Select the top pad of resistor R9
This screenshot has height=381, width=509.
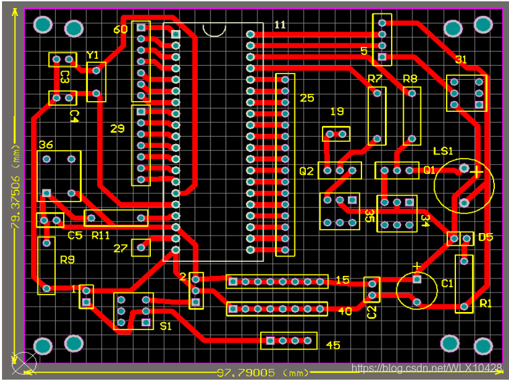click(x=46, y=242)
